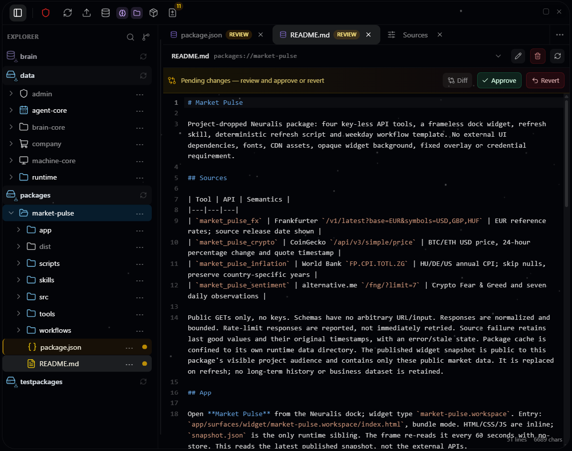Click the database icon in top toolbar
The height and width of the screenshot is (451, 572).
(x=105, y=13)
